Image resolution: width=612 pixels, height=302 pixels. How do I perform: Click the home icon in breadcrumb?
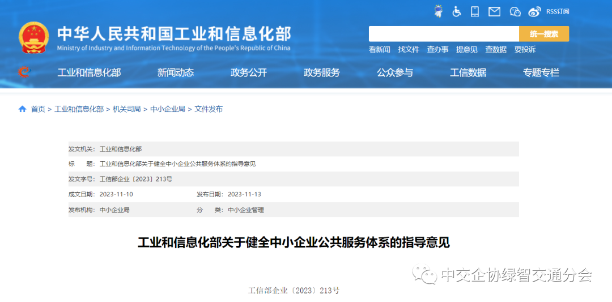pos(23,109)
